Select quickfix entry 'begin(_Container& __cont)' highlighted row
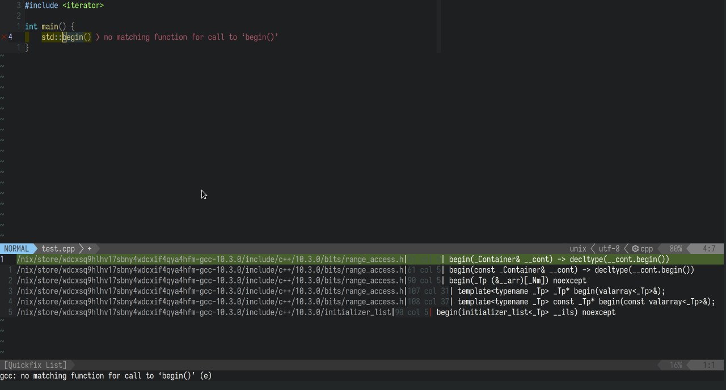 363,260
